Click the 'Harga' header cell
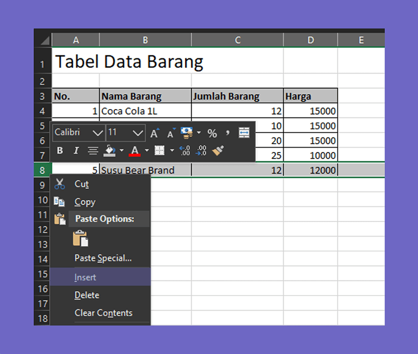This screenshot has width=418, height=354. (x=310, y=96)
